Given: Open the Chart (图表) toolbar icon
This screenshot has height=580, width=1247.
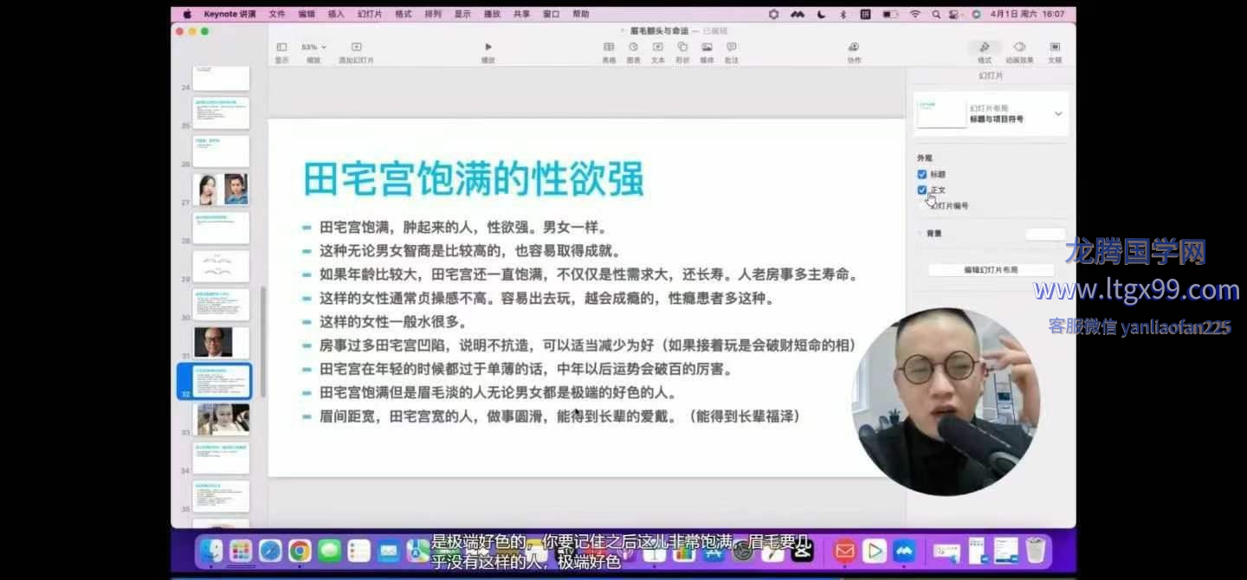Looking at the screenshot, I should [633, 48].
